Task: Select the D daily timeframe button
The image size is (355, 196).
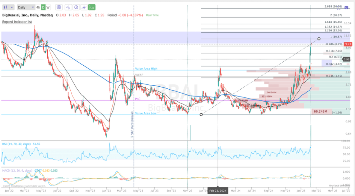Action: pos(43,7)
